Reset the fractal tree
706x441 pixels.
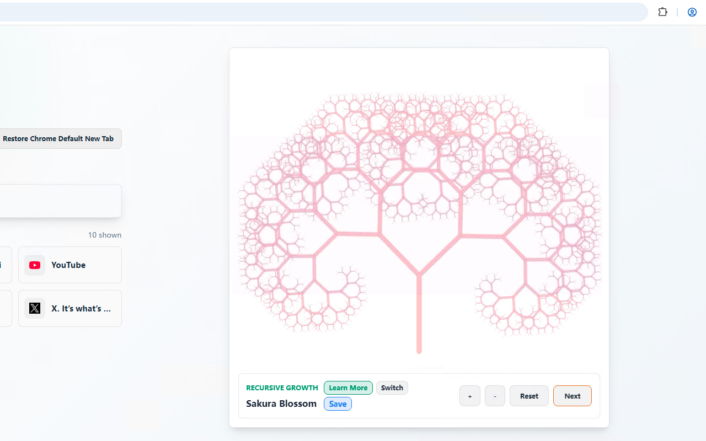pos(529,396)
